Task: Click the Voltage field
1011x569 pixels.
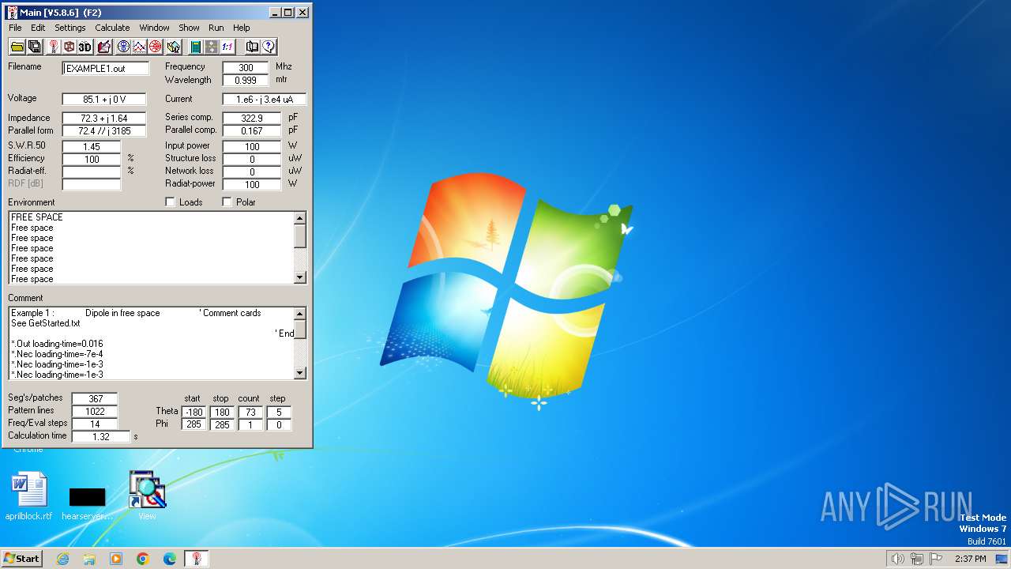Action: (104, 100)
